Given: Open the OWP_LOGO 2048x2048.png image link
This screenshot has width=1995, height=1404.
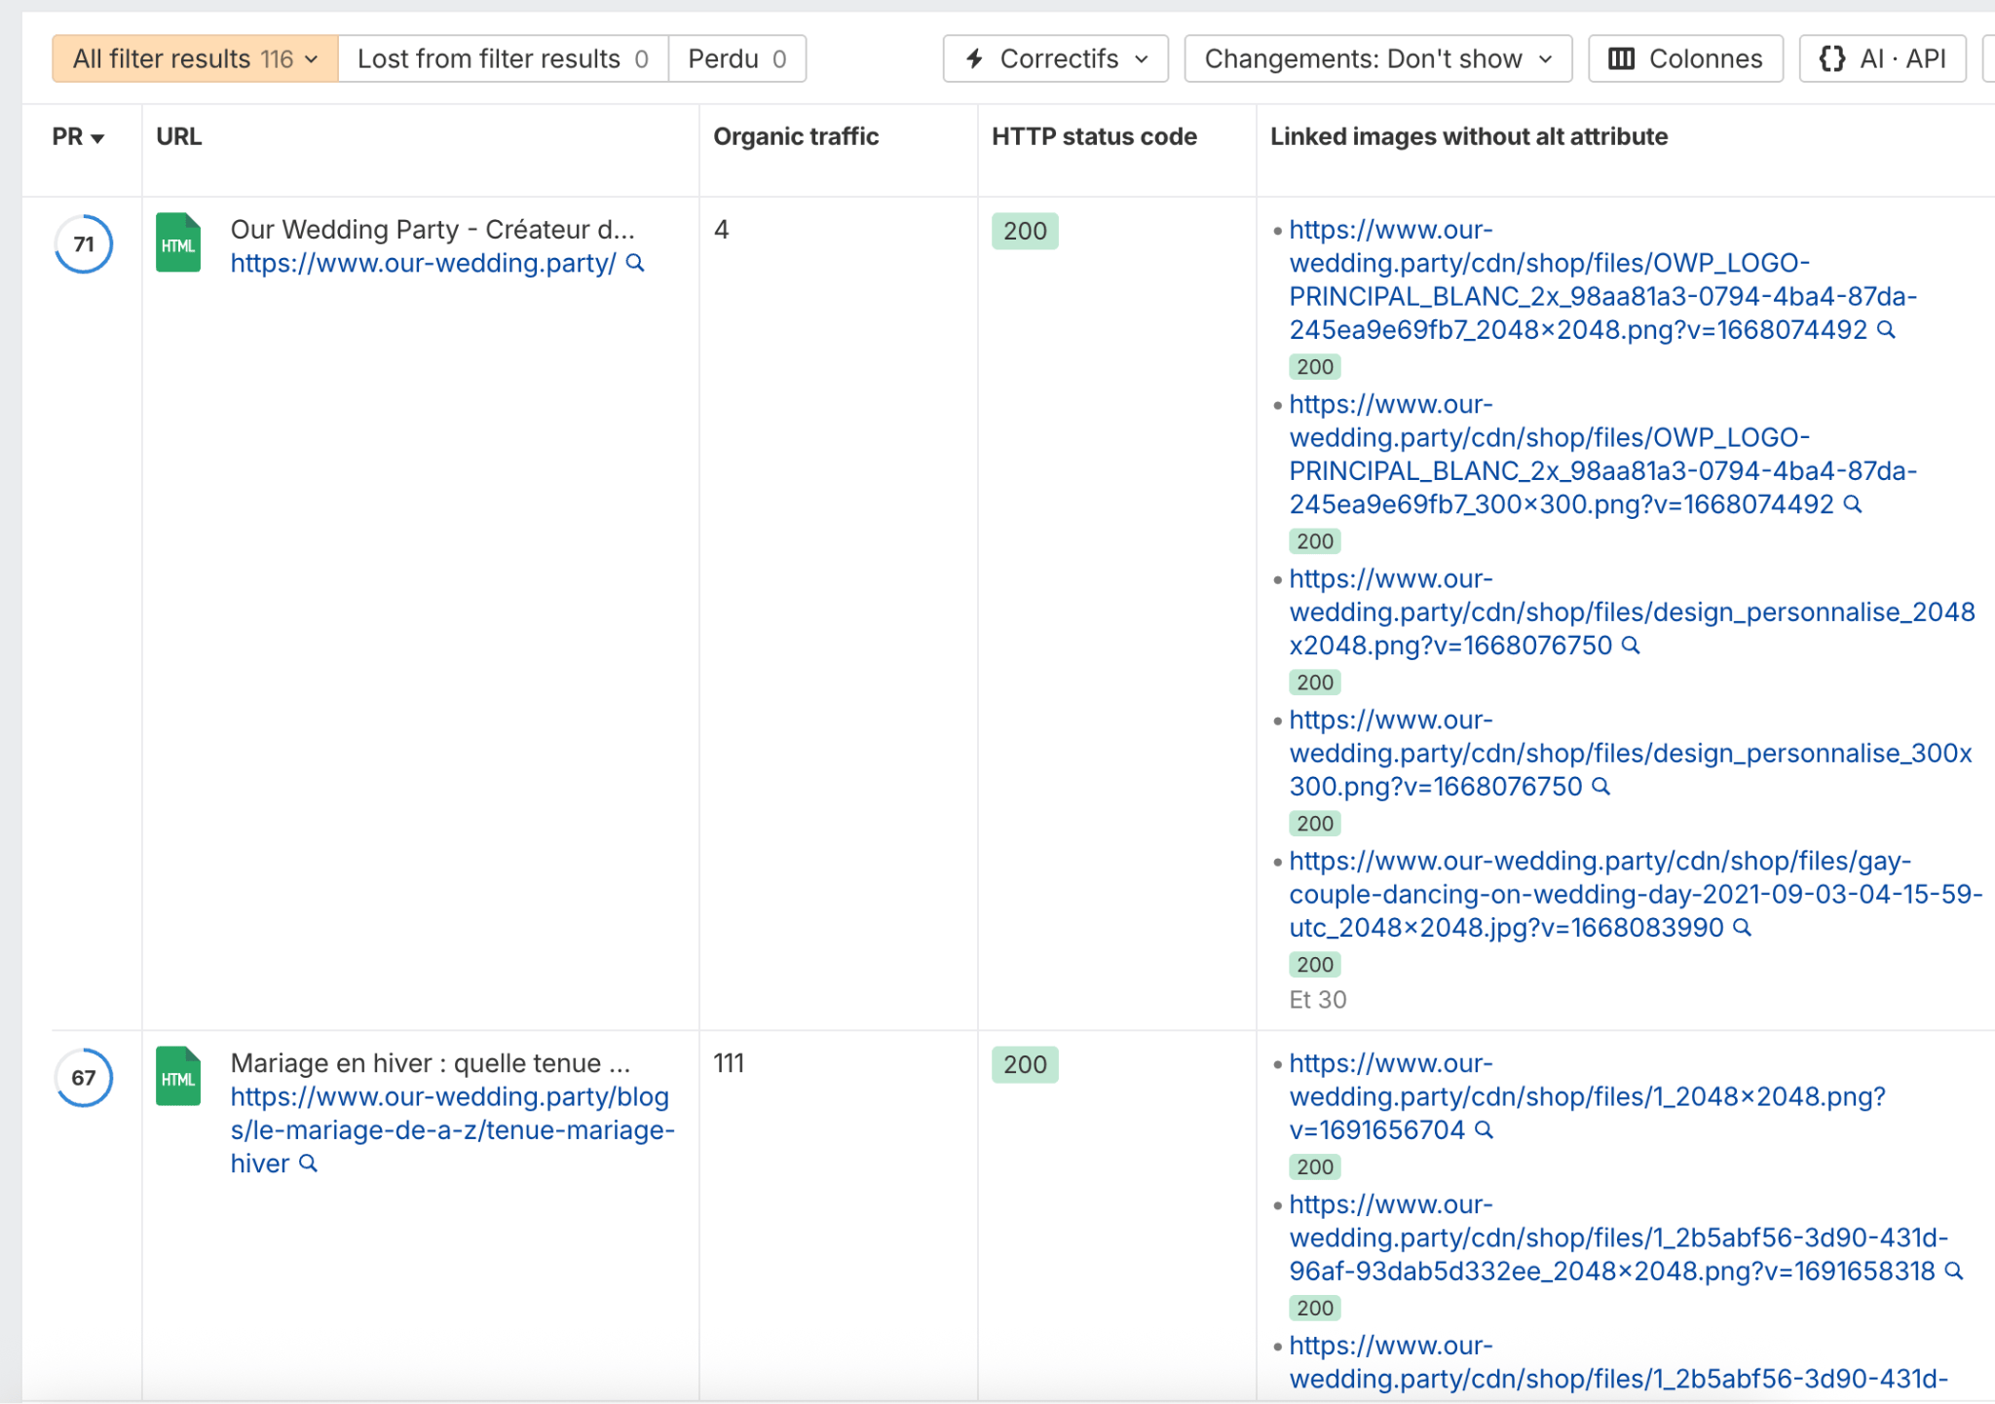Looking at the screenshot, I should click(1602, 280).
